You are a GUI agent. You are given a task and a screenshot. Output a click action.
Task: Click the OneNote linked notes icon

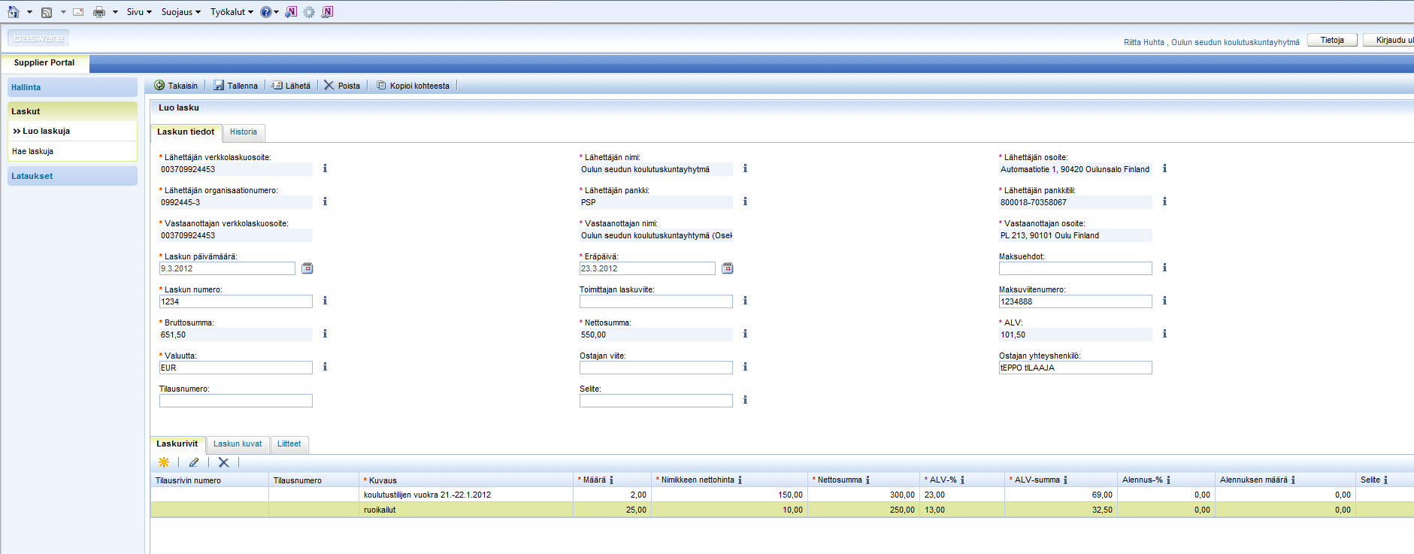coord(327,12)
